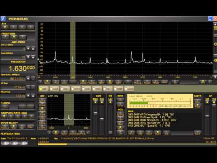This screenshot has height=163, width=217.
Task: Set AGC to Fast
Action: tap(120, 119)
